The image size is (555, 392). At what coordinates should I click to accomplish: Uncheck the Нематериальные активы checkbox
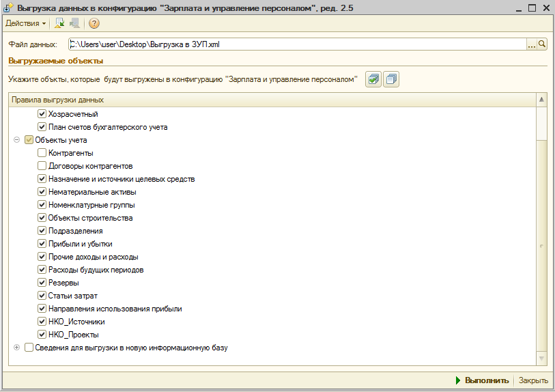[42, 192]
